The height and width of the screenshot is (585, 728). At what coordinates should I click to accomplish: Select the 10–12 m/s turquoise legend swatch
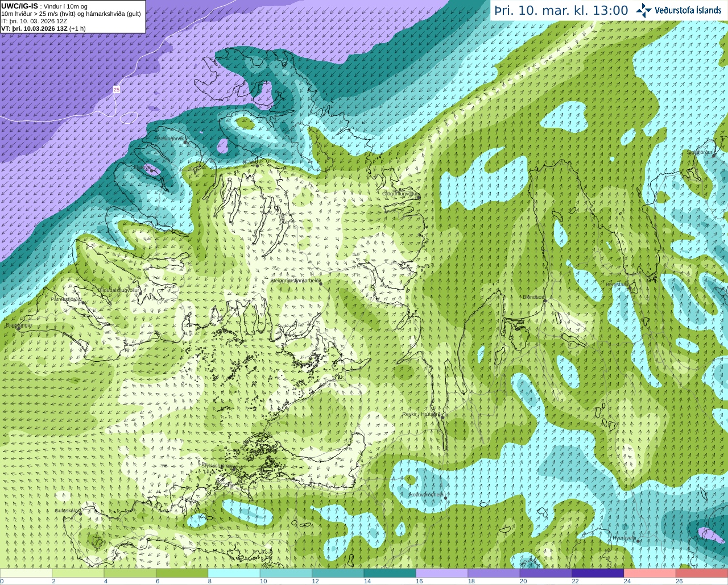286,573
